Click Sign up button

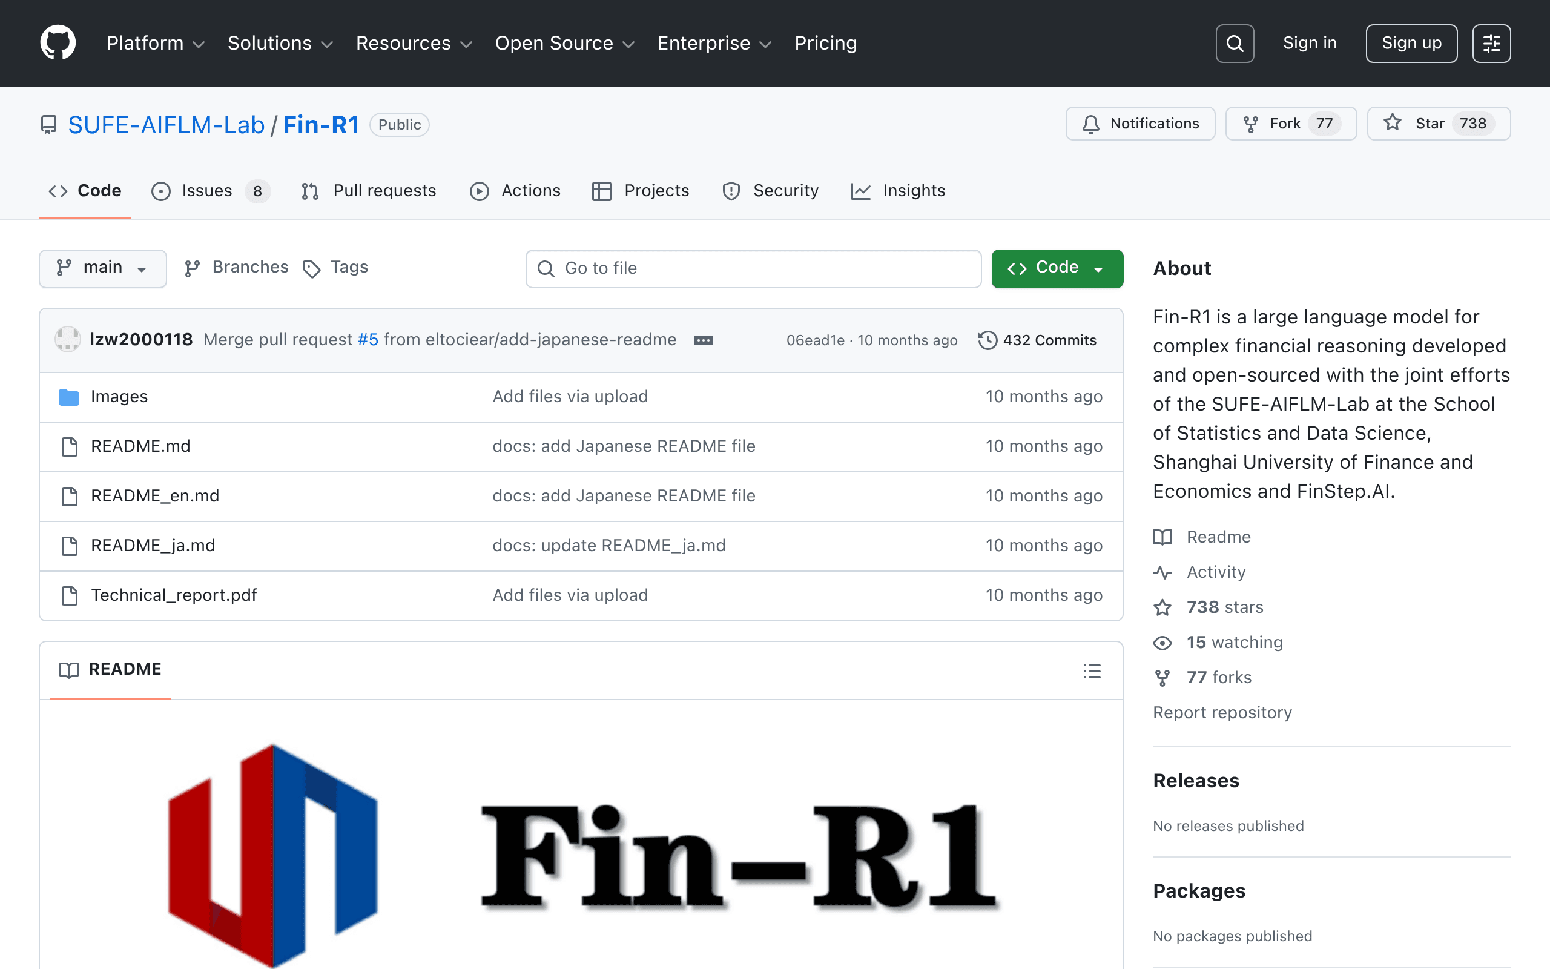[1411, 43]
